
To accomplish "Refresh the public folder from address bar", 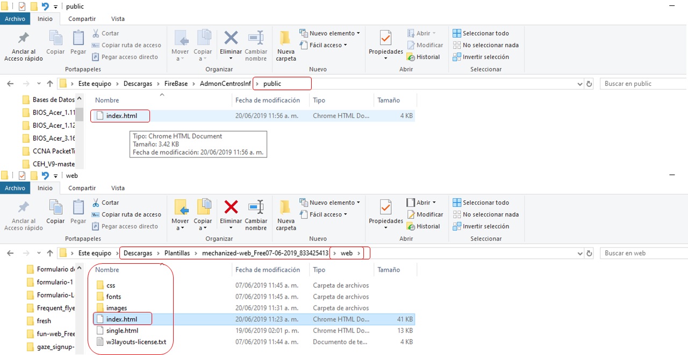I will point(589,84).
